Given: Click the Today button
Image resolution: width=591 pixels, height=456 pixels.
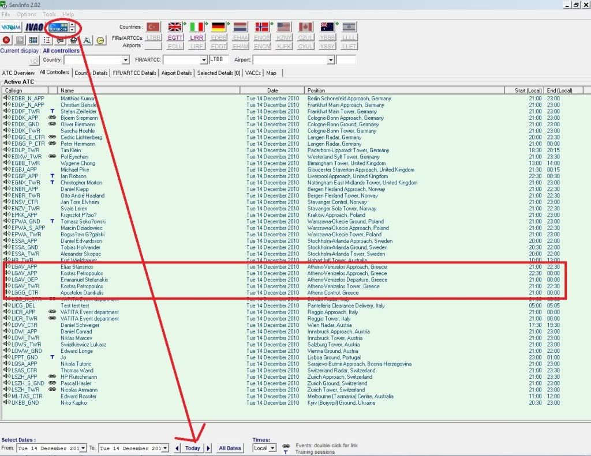Looking at the screenshot, I should point(193,448).
